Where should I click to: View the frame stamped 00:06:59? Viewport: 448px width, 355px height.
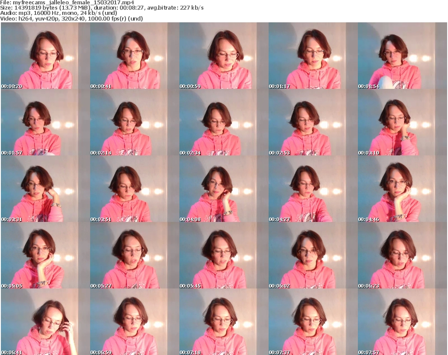point(135,322)
